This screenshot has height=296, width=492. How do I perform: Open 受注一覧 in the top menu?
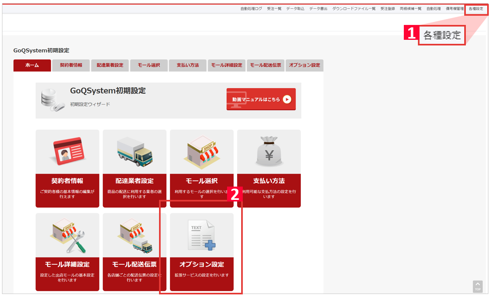coord(274,8)
